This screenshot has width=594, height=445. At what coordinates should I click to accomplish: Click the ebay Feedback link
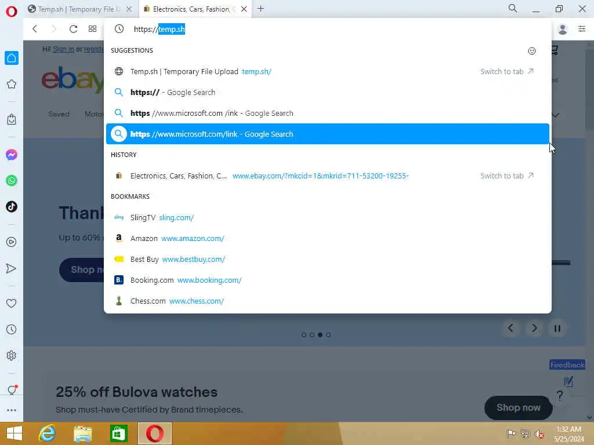tap(567, 365)
